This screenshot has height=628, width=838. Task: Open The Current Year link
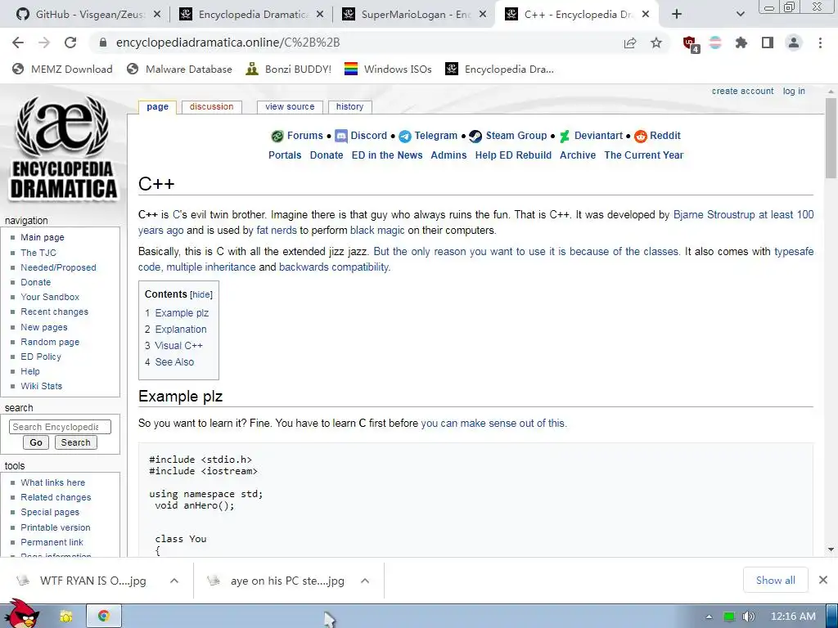pos(643,155)
